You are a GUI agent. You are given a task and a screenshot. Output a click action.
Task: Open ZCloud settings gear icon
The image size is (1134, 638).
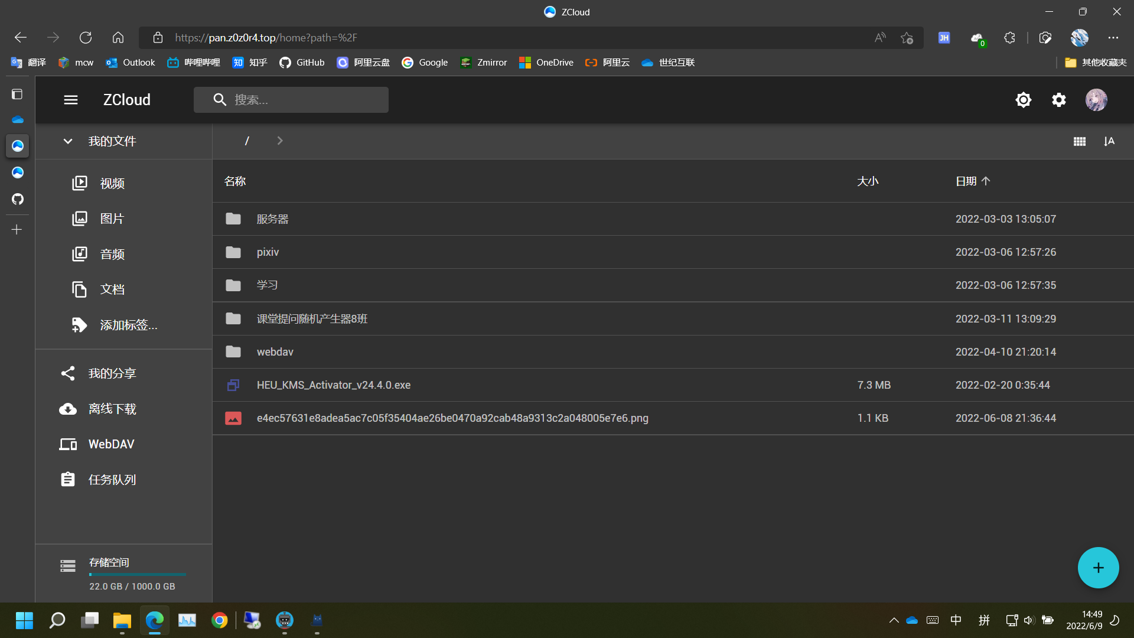pyautogui.click(x=1058, y=100)
